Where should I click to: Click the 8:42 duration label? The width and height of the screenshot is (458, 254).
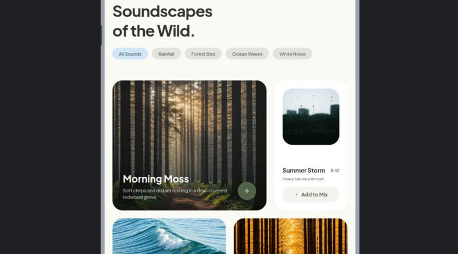tap(335, 171)
